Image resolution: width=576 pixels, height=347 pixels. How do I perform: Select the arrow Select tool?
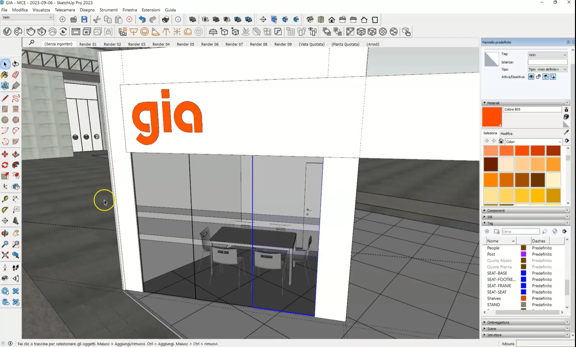(5, 64)
